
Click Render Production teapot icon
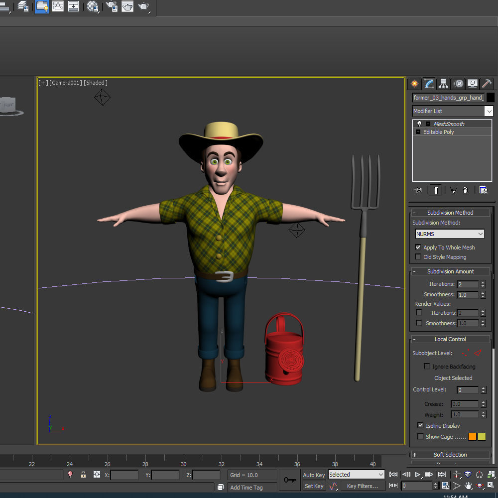click(143, 6)
